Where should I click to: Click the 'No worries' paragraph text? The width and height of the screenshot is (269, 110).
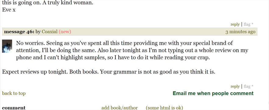point(132,50)
